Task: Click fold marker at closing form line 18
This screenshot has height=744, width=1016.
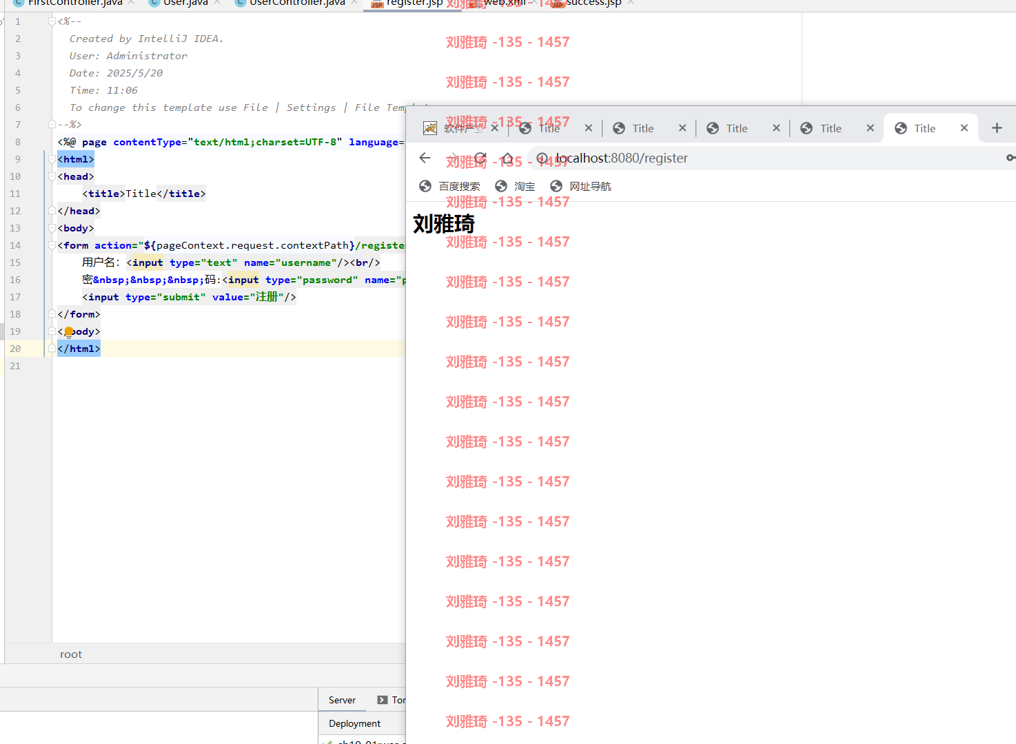Action: (52, 314)
